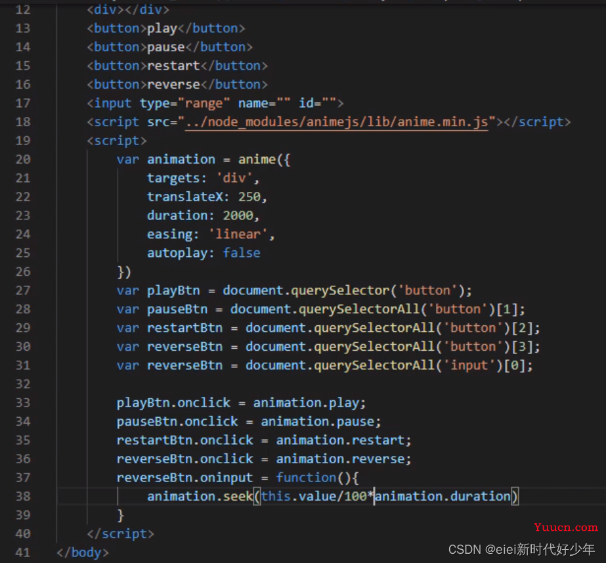Click 'animation.seek' on line 38
The image size is (606, 563).
[x=200, y=497]
